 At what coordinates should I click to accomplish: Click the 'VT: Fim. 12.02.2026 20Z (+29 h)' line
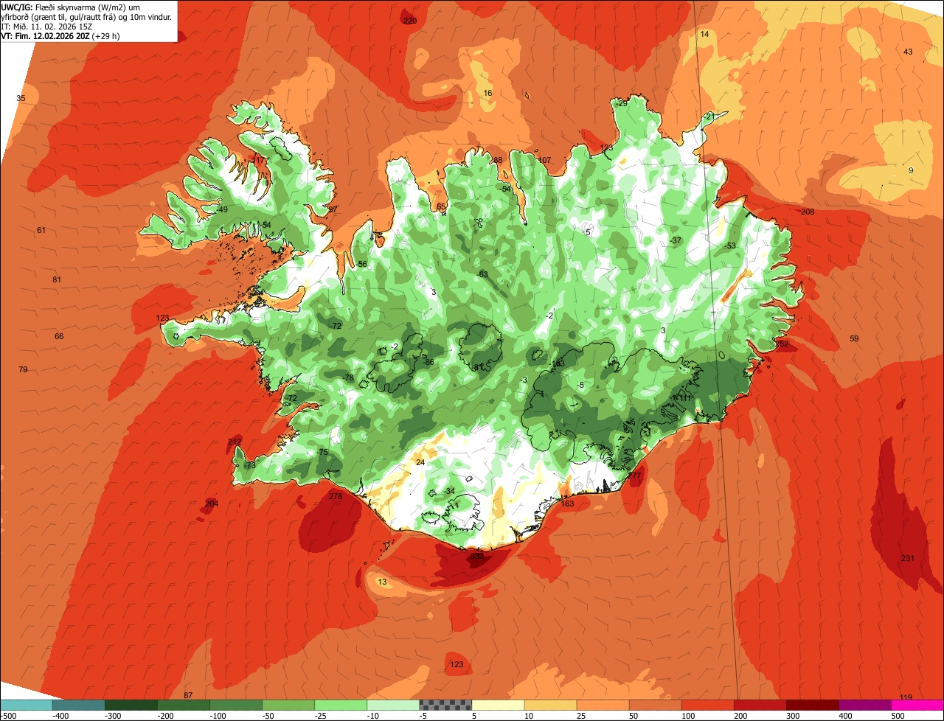60,35
